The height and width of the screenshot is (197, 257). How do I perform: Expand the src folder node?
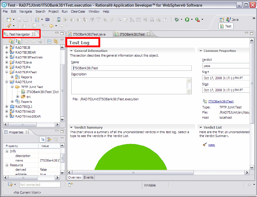point(17,96)
